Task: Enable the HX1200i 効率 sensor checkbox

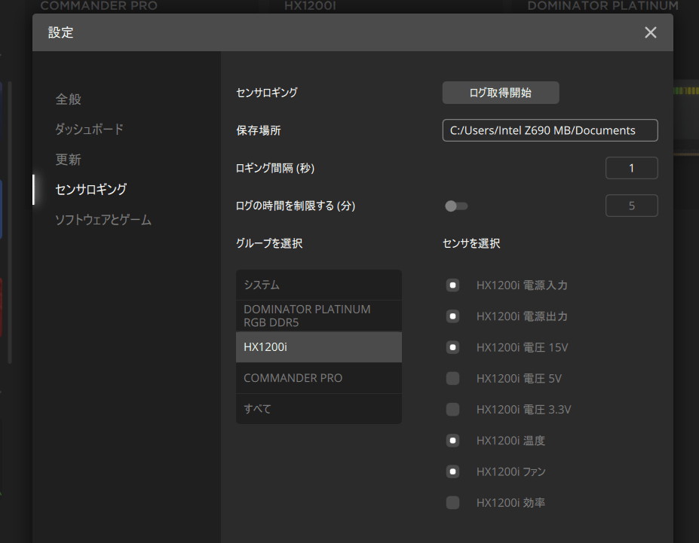Action: (452, 502)
